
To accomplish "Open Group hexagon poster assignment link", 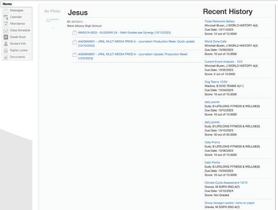I will click(x=229, y=203).
